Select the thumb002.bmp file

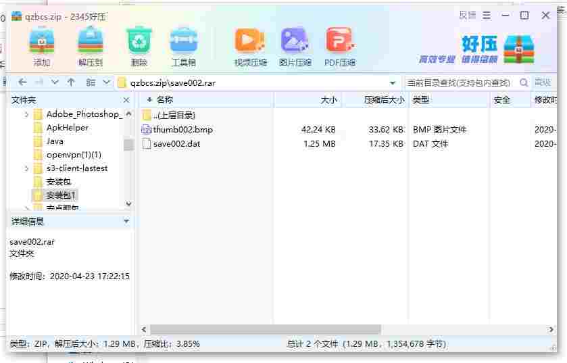pyautogui.click(x=182, y=129)
